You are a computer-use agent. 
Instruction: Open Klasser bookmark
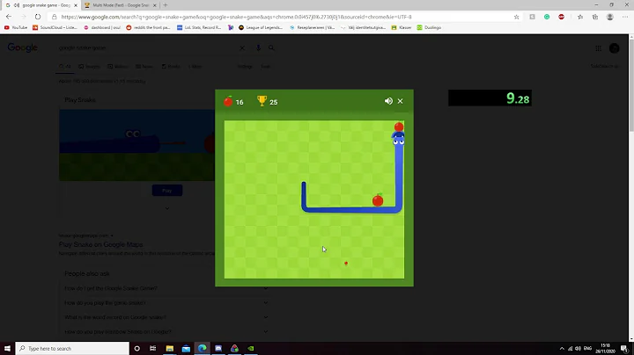pyautogui.click(x=402, y=27)
